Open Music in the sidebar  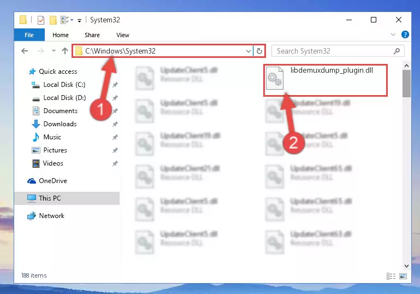tap(52, 137)
